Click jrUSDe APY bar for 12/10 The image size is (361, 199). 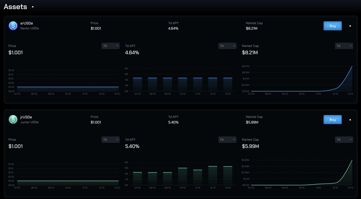(213, 176)
